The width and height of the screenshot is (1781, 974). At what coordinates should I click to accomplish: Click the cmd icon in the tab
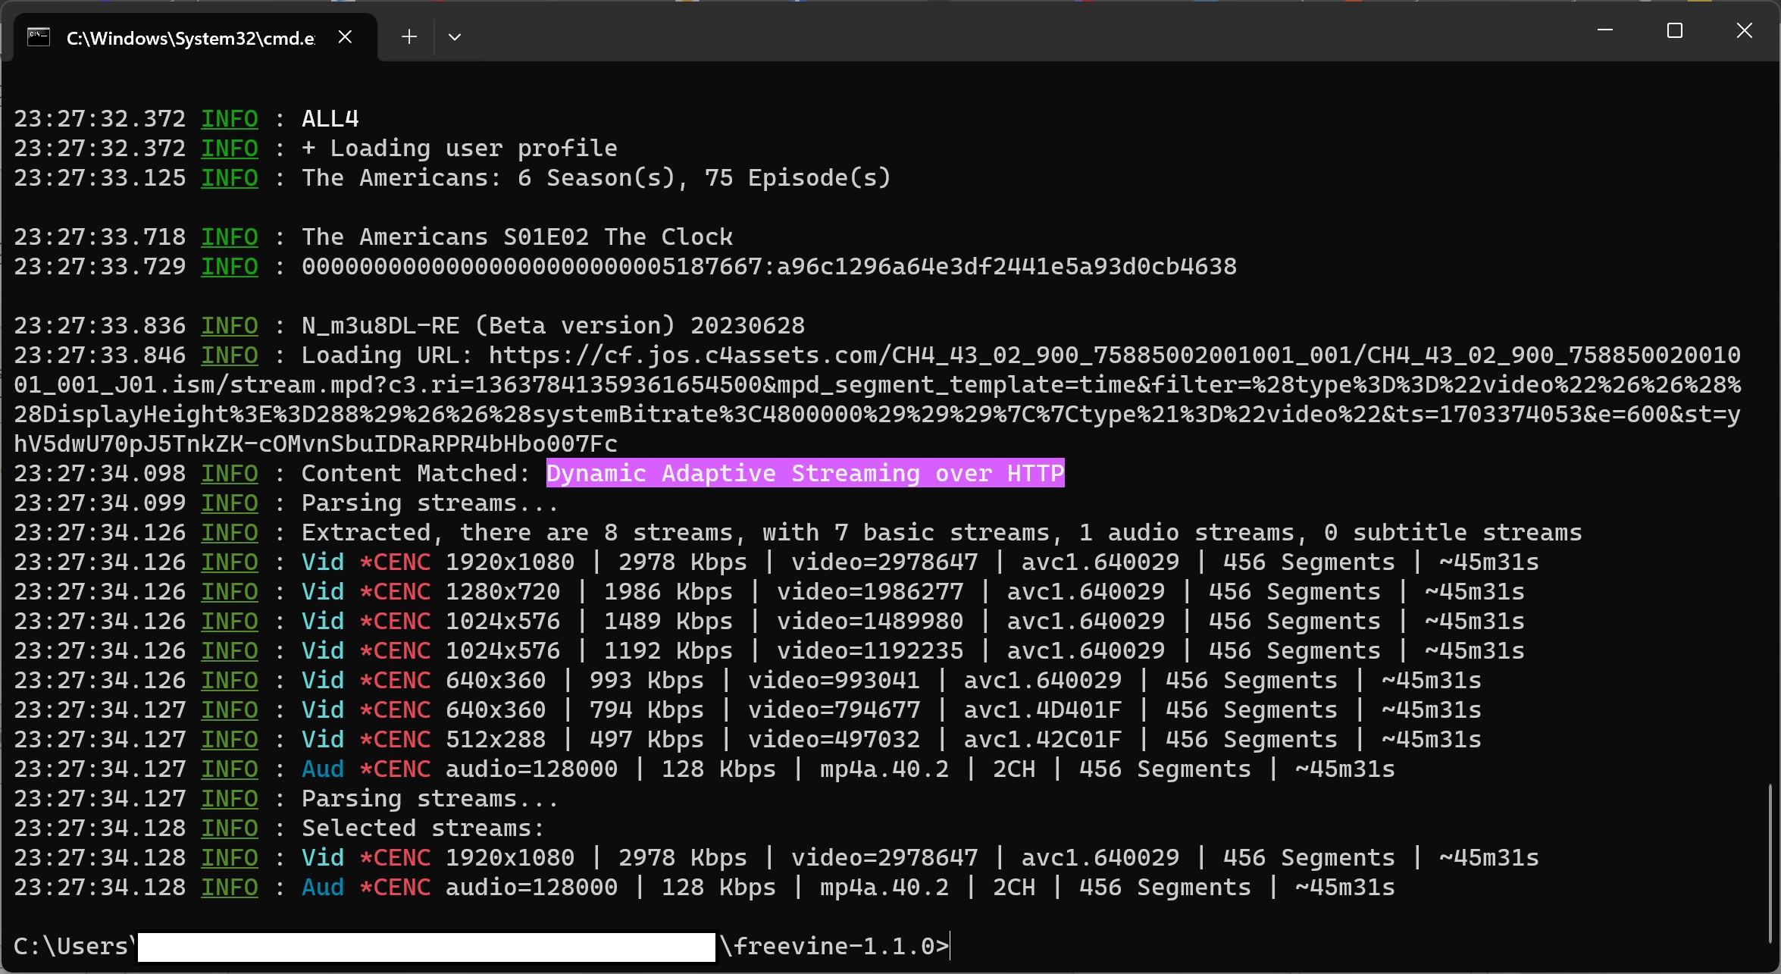coord(39,37)
